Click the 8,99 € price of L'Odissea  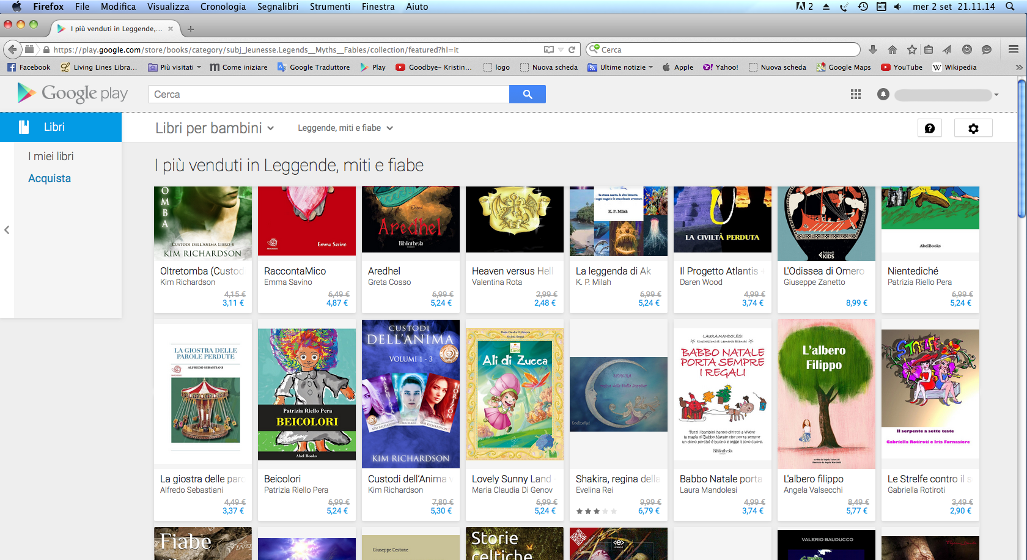tap(856, 303)
